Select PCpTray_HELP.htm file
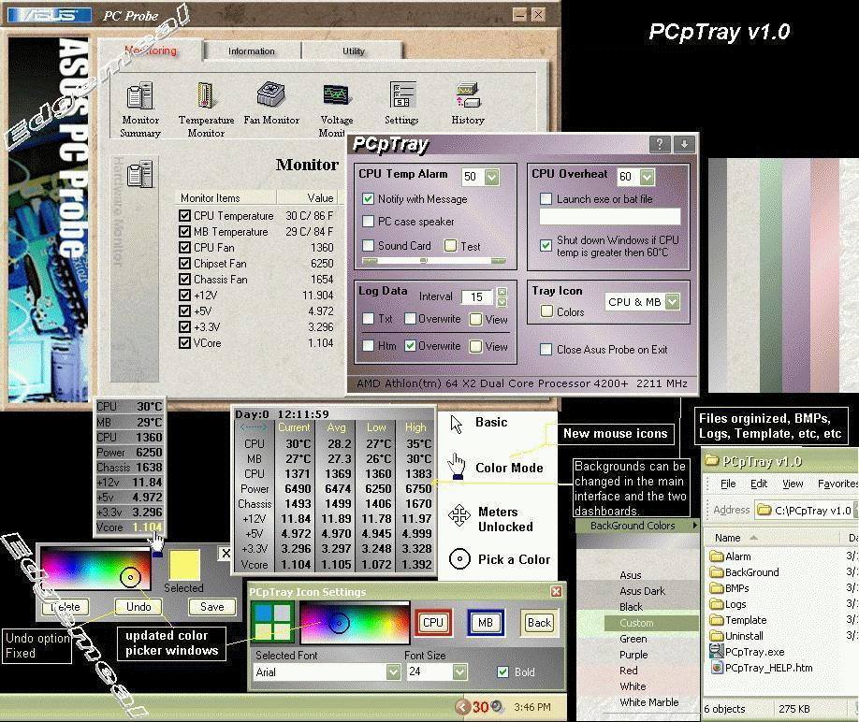859x722 pixels. click(x=761, y=667)
